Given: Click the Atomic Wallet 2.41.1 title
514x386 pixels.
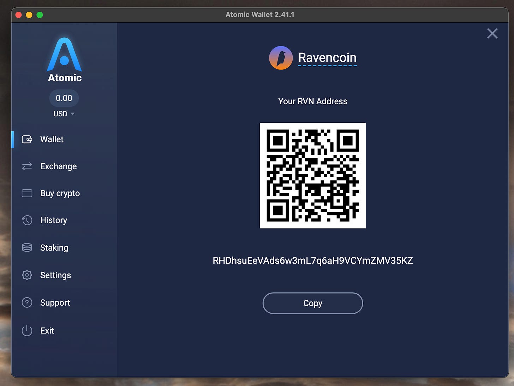Looking at the screenshot, I should (x=260, y=14).
